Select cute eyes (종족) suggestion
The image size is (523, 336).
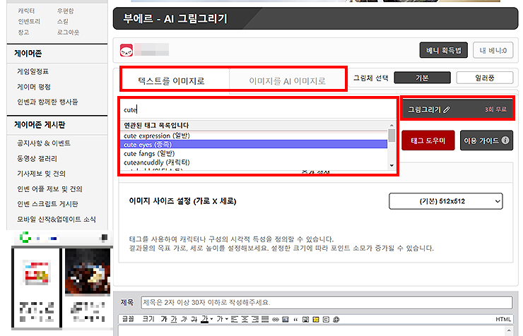tap(254, 145)
